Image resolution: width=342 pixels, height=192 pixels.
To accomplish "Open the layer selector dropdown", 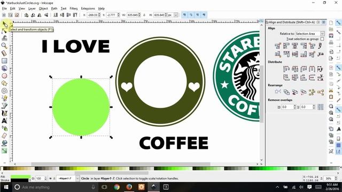I will [77, 178].
